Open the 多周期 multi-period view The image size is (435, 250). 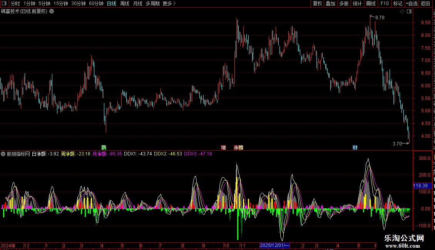(x=152, y=3)
